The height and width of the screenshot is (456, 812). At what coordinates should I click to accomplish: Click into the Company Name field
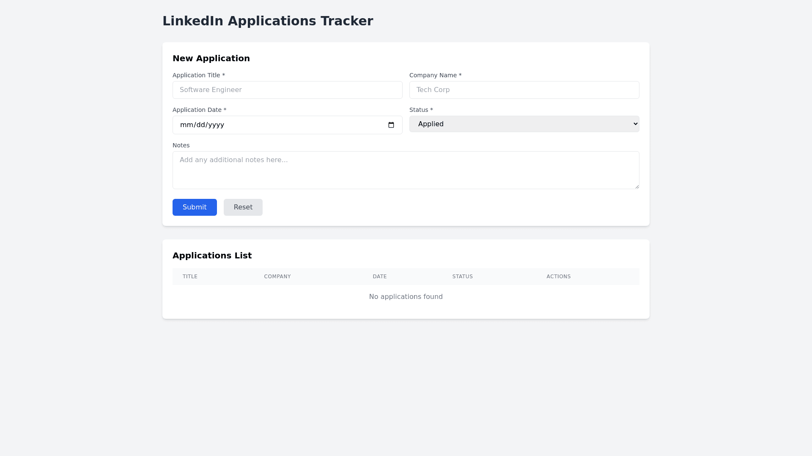click(524, 90)
